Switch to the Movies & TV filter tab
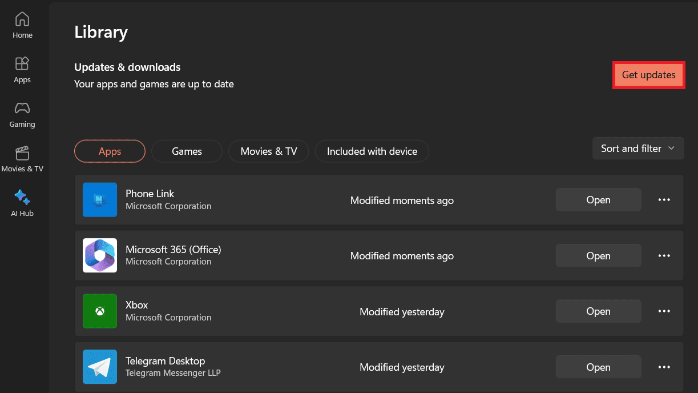 [x=269, y=151]
